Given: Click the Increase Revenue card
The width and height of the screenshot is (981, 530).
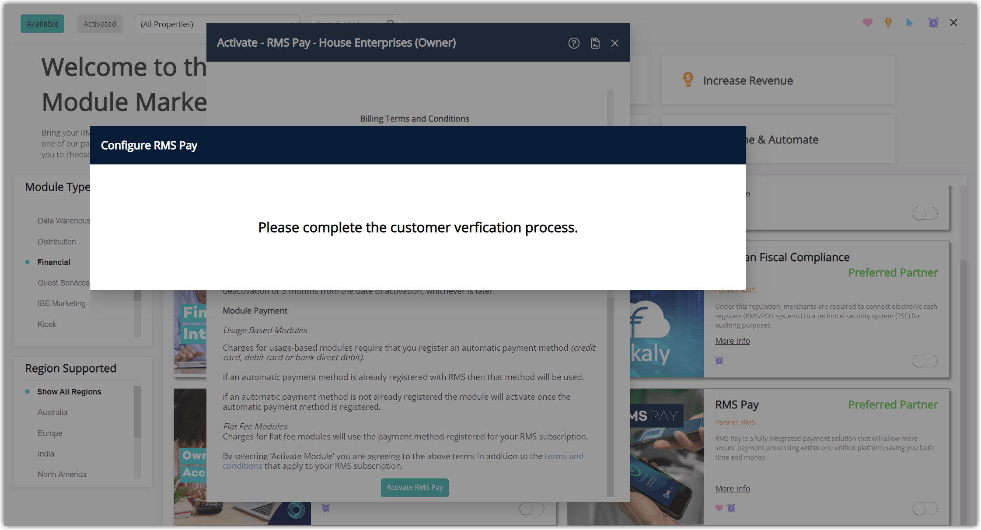Looking at the screenshot, I should point(778,80).
